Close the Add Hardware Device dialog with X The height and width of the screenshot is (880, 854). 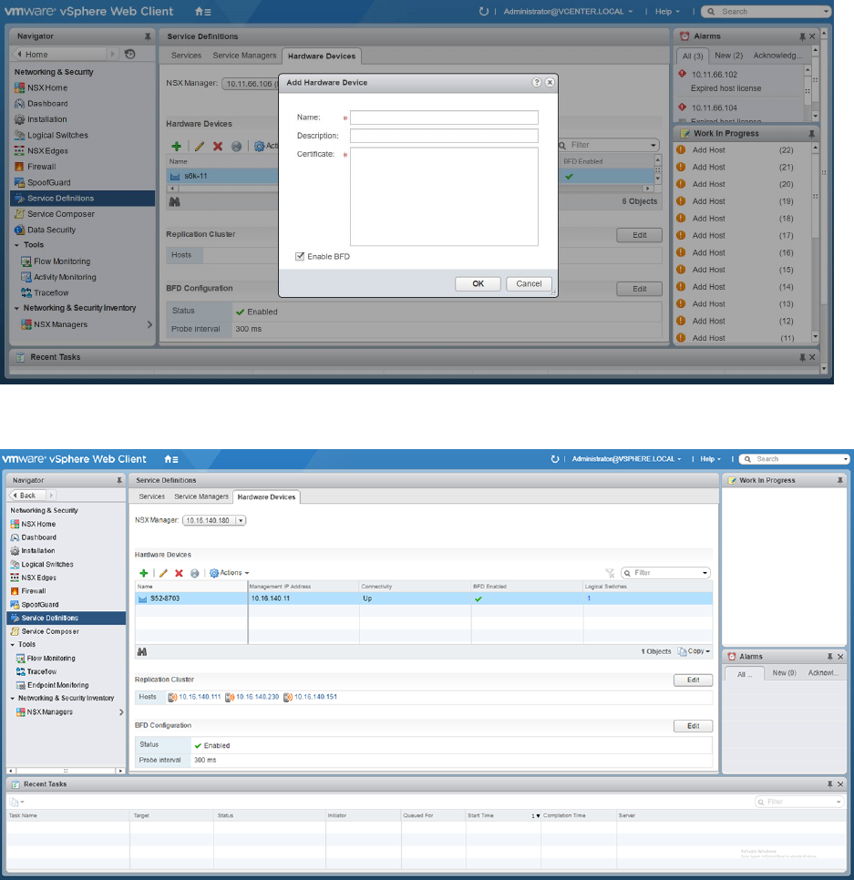point(550,83)
